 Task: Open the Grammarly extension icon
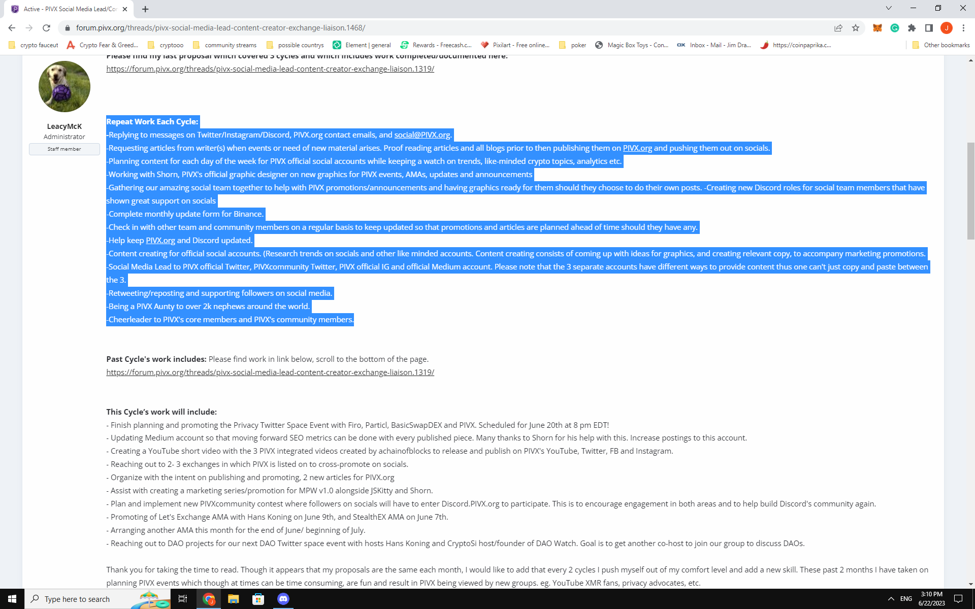(895, 28)
